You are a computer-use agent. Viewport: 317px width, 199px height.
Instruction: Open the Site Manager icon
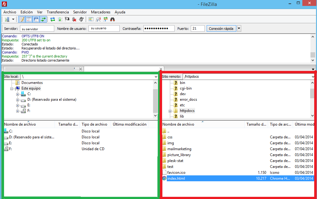click(x=7, y=19)
